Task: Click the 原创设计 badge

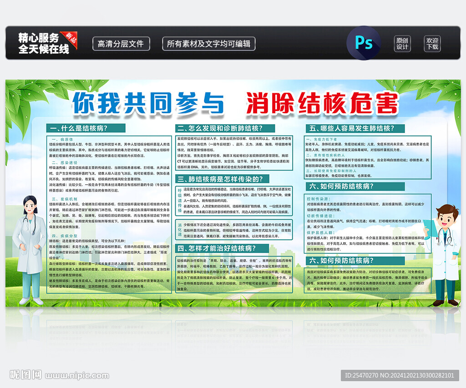Action: coord(402,44)
